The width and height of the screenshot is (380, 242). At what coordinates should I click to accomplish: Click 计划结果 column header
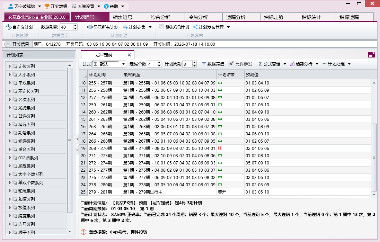coord(230,75)
